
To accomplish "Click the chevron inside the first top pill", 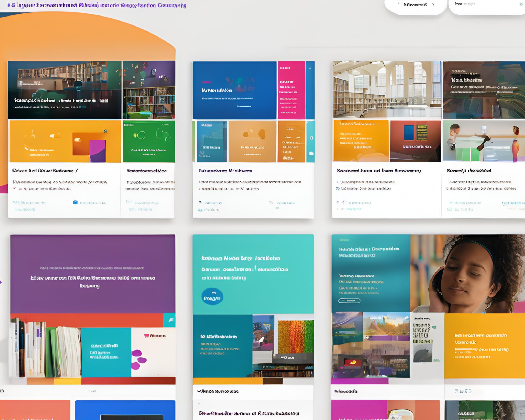I will coord(433,4).
